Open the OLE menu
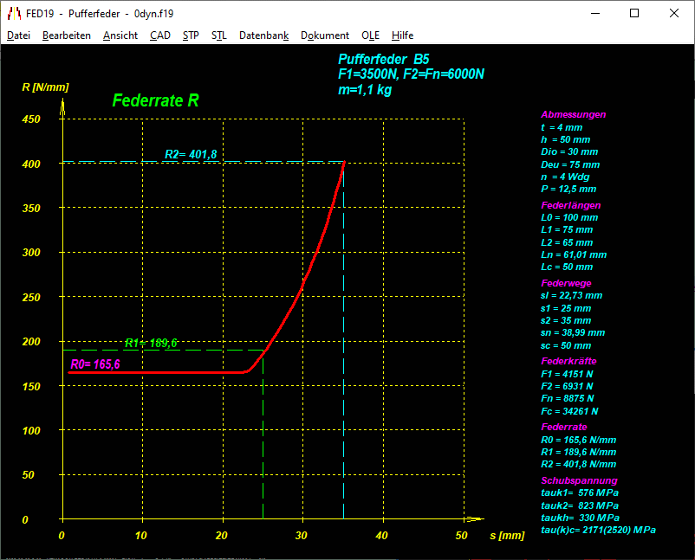This screenshot has height=560, width=695. [370, 35]
